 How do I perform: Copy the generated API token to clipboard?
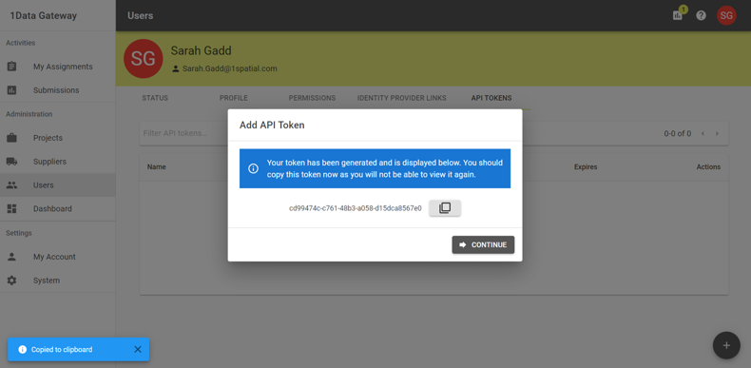445,208
